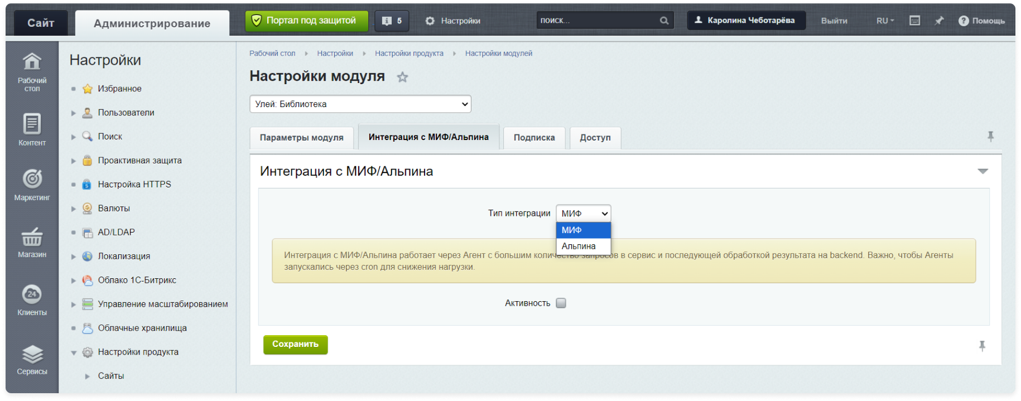The width and height of the screenshot is (1021, 401).
Task: Click the Управление масштабированием server icon
Action: [x=88, y=305]
